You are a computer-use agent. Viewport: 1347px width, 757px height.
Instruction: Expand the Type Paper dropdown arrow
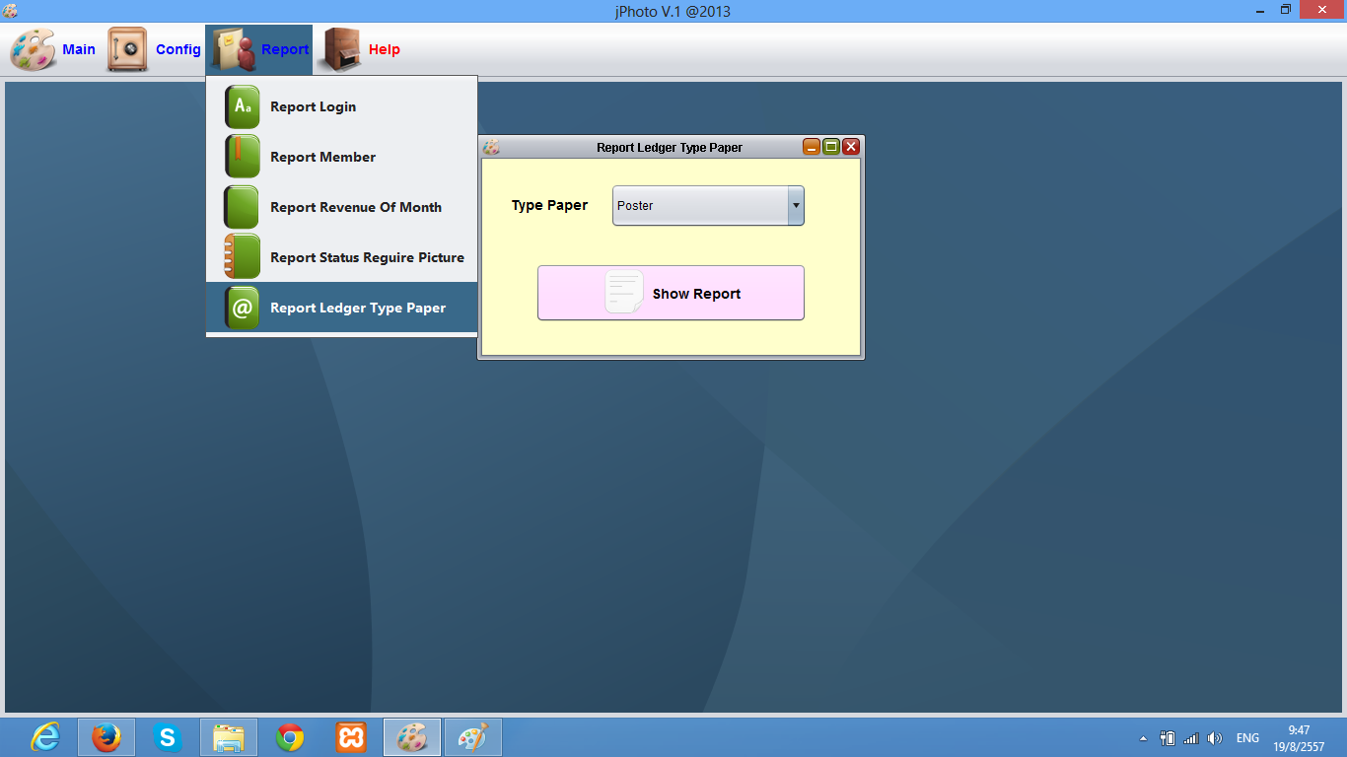point(796,206)
